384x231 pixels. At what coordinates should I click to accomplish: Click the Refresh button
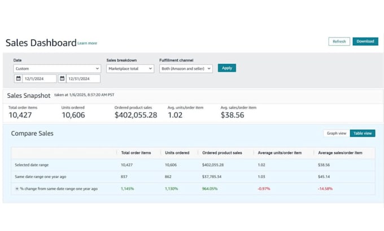(339, 41)
